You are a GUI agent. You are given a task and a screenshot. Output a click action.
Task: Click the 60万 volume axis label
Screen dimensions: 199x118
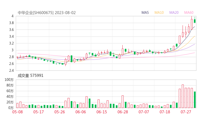pos(10,91)
